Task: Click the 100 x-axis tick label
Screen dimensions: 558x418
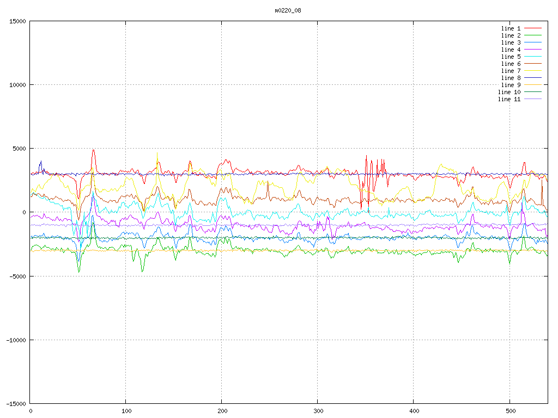Action: click(126, 411)
